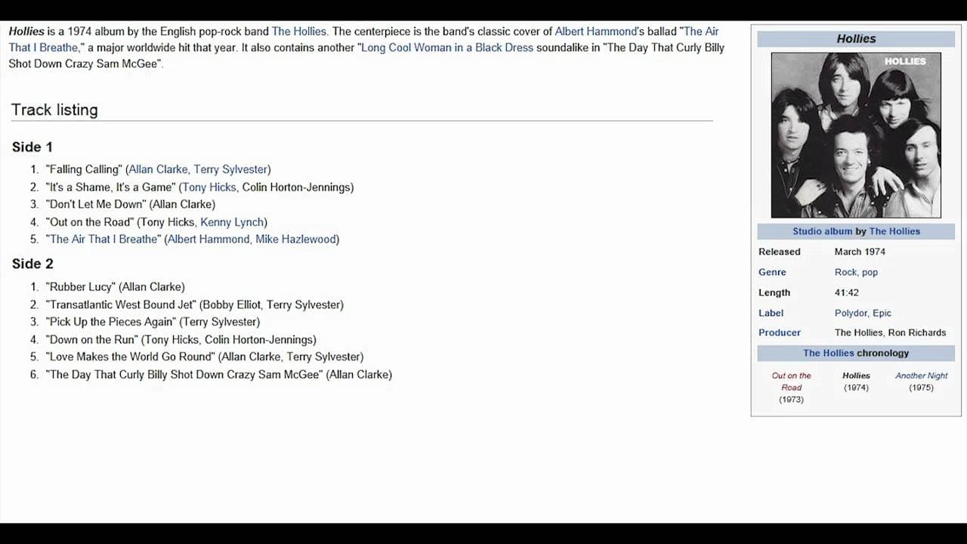Open "The Air That I Breathe" link in Side 1 track 5

pyautogui.click(x=104, y=240)
